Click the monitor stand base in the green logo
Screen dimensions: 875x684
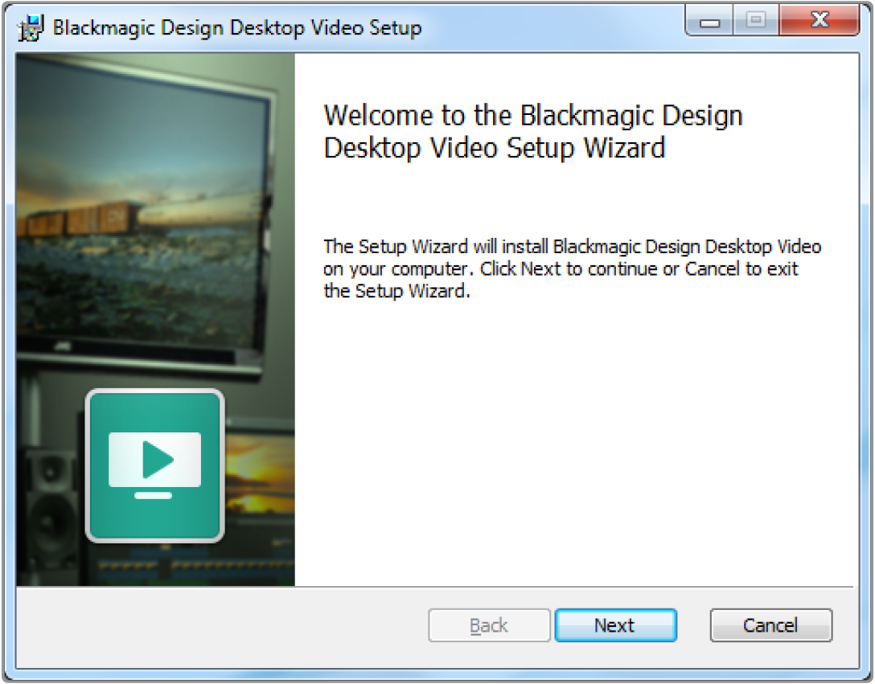[154, 495]
